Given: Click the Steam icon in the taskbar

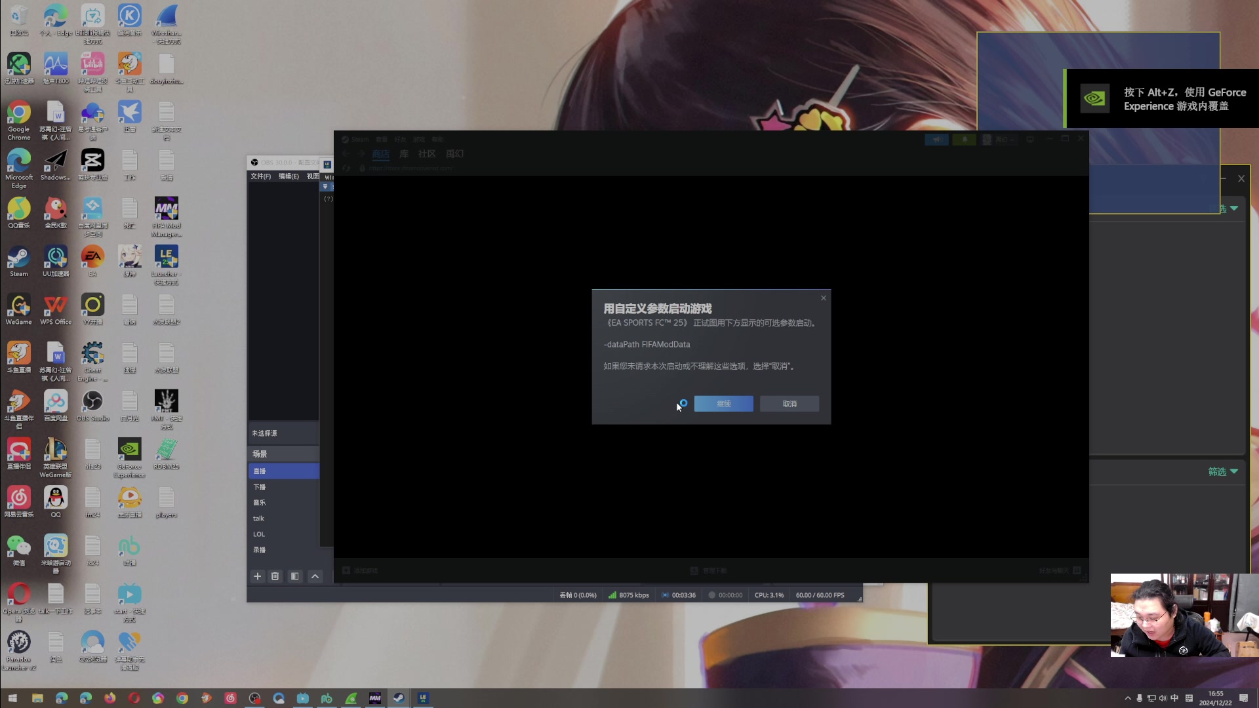Looking at the screenshot, I should (399, 698).
